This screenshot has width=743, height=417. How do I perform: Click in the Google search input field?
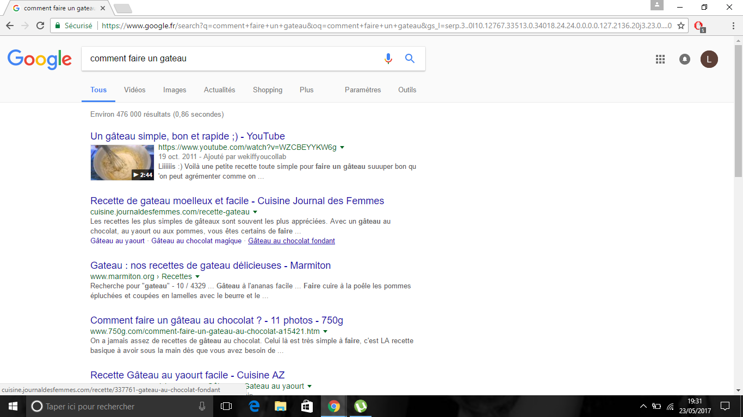(x=231, y=59)
